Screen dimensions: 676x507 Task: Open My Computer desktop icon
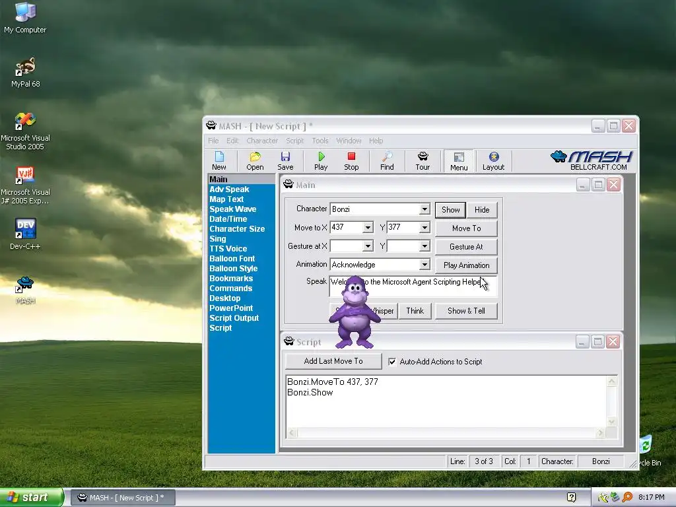pyautogui.click(x=25, y=18)
